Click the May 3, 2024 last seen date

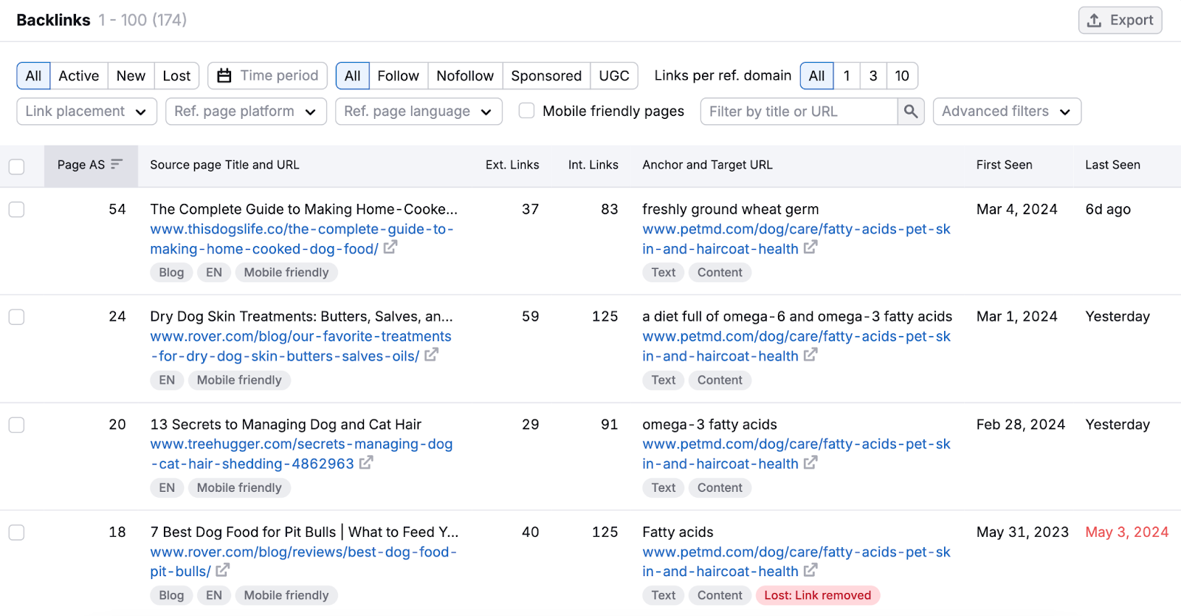point(1127,532)
